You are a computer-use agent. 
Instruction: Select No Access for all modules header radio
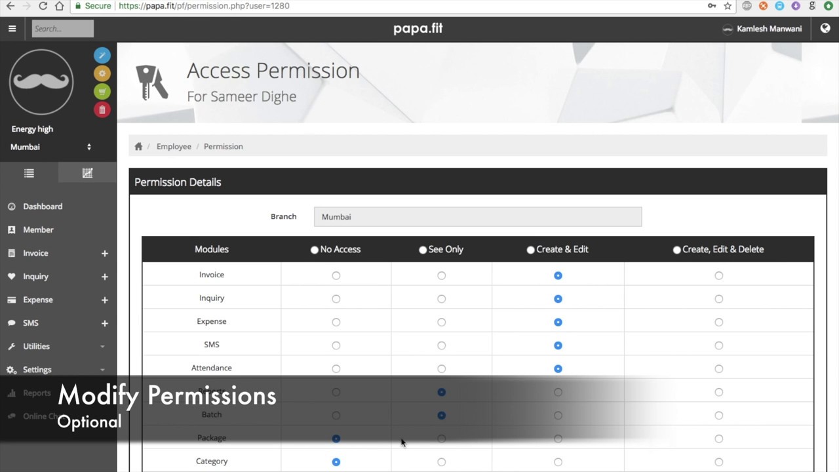[x=315, y=250]
